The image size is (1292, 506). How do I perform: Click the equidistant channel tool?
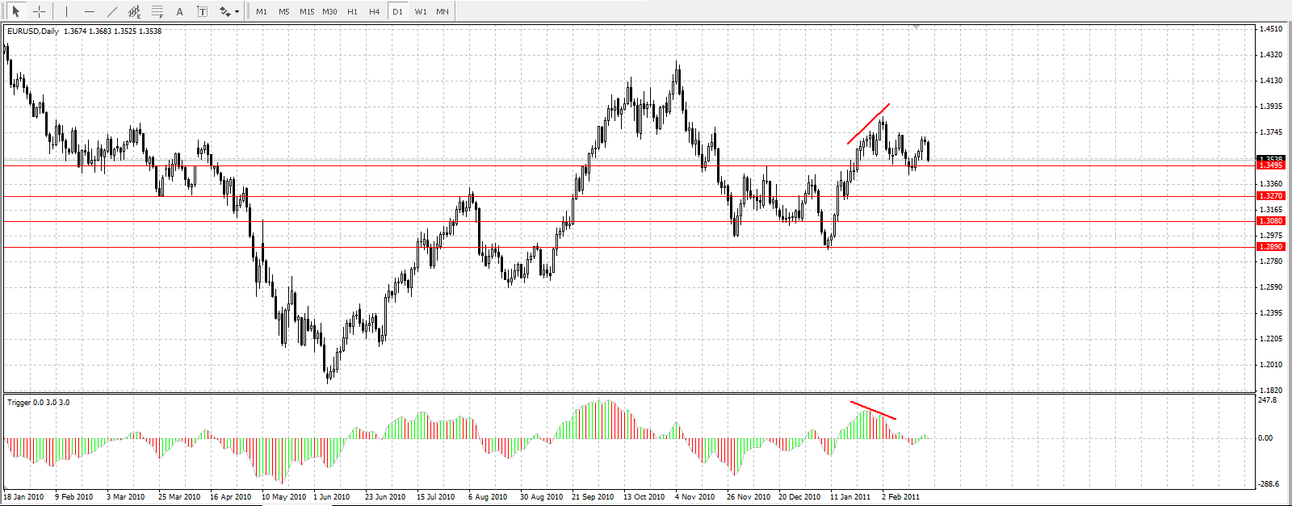(135, 12)
